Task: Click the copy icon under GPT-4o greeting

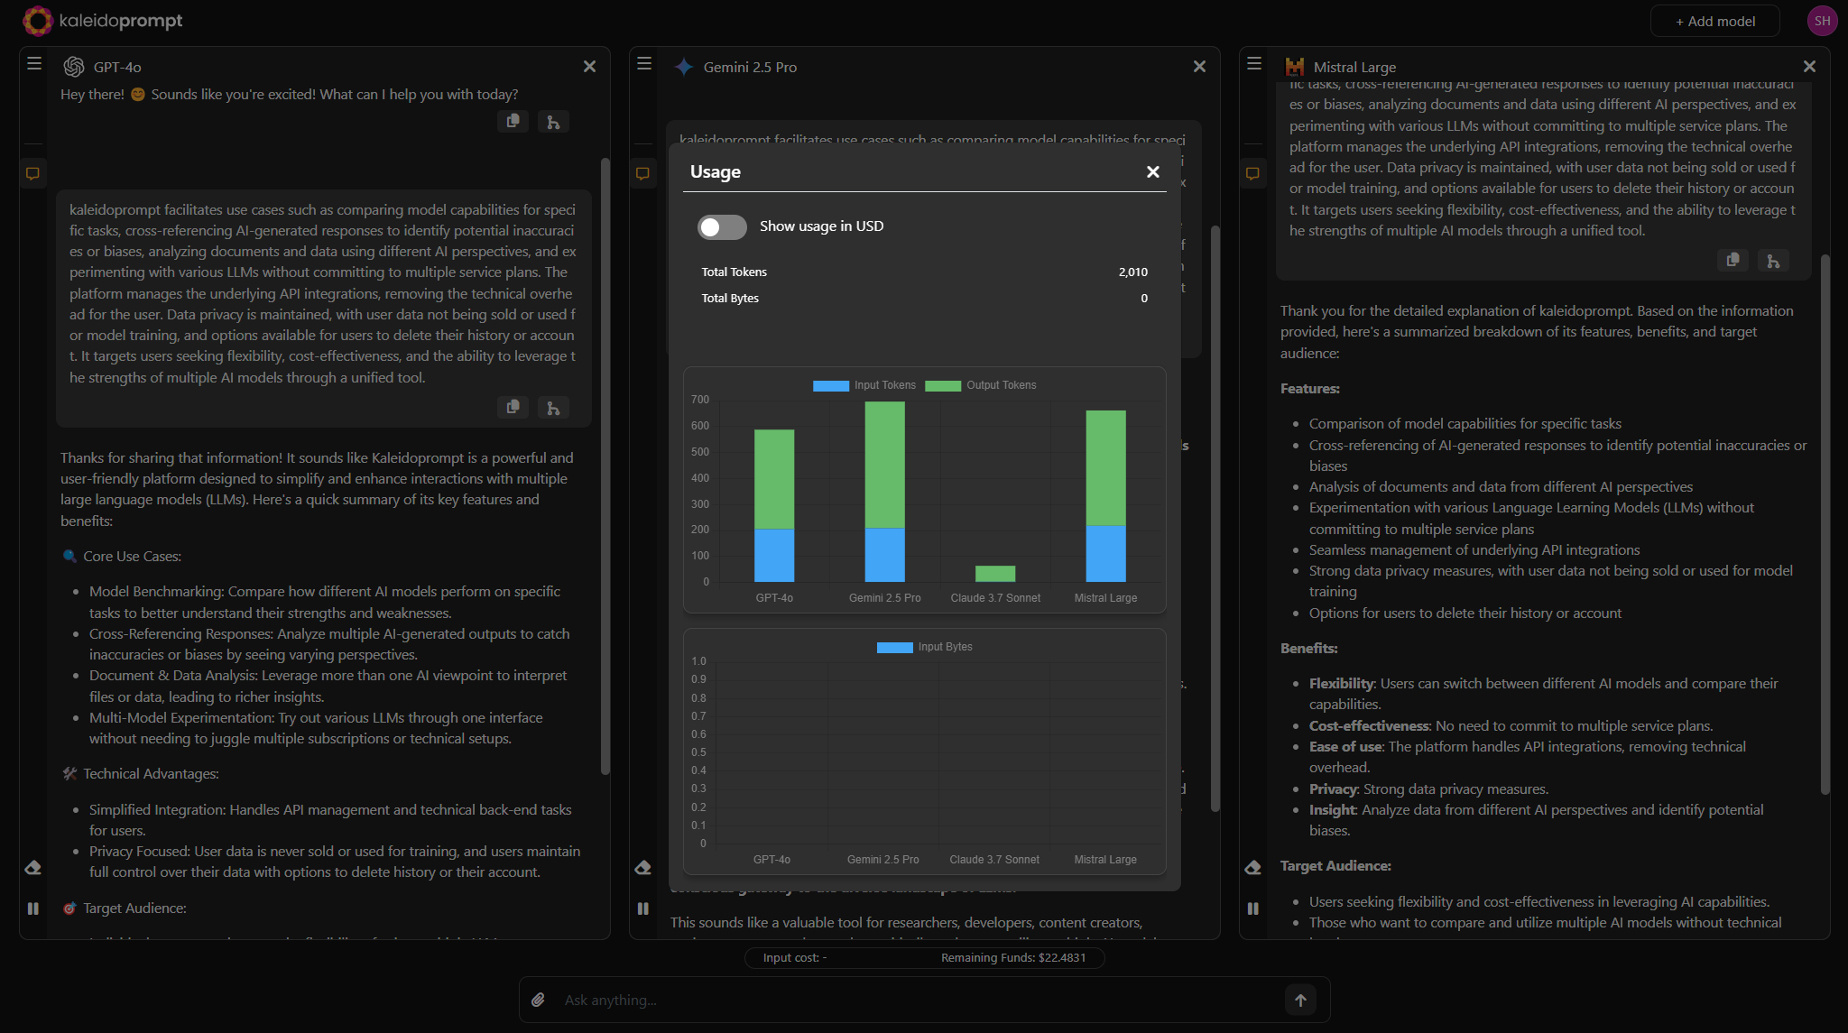Action: (513, 121)
